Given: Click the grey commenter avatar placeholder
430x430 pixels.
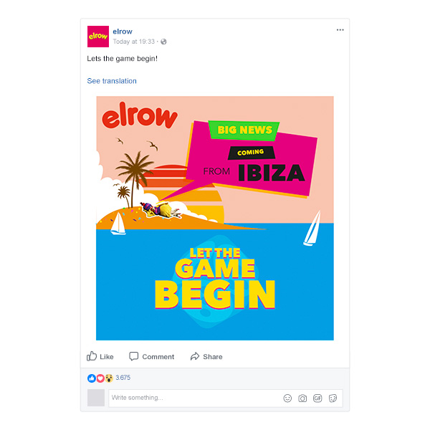Looking at the screenshot, I should 96,398.
